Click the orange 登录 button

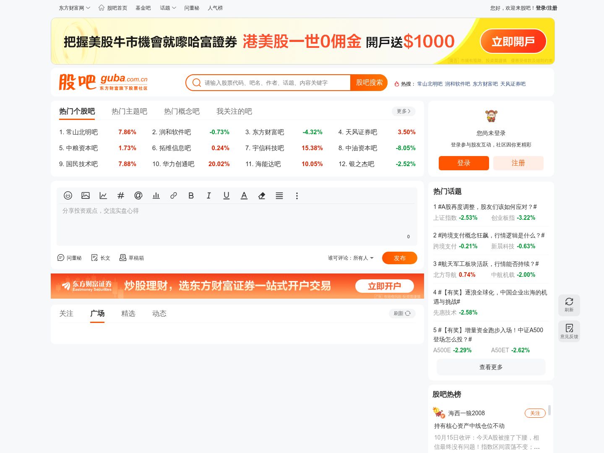point(463,163)
